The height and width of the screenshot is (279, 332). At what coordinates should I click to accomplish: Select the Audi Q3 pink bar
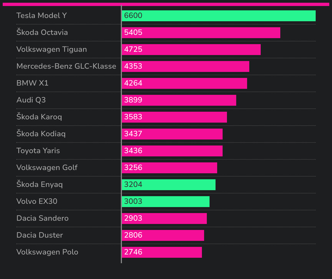(x=179, y=100)
